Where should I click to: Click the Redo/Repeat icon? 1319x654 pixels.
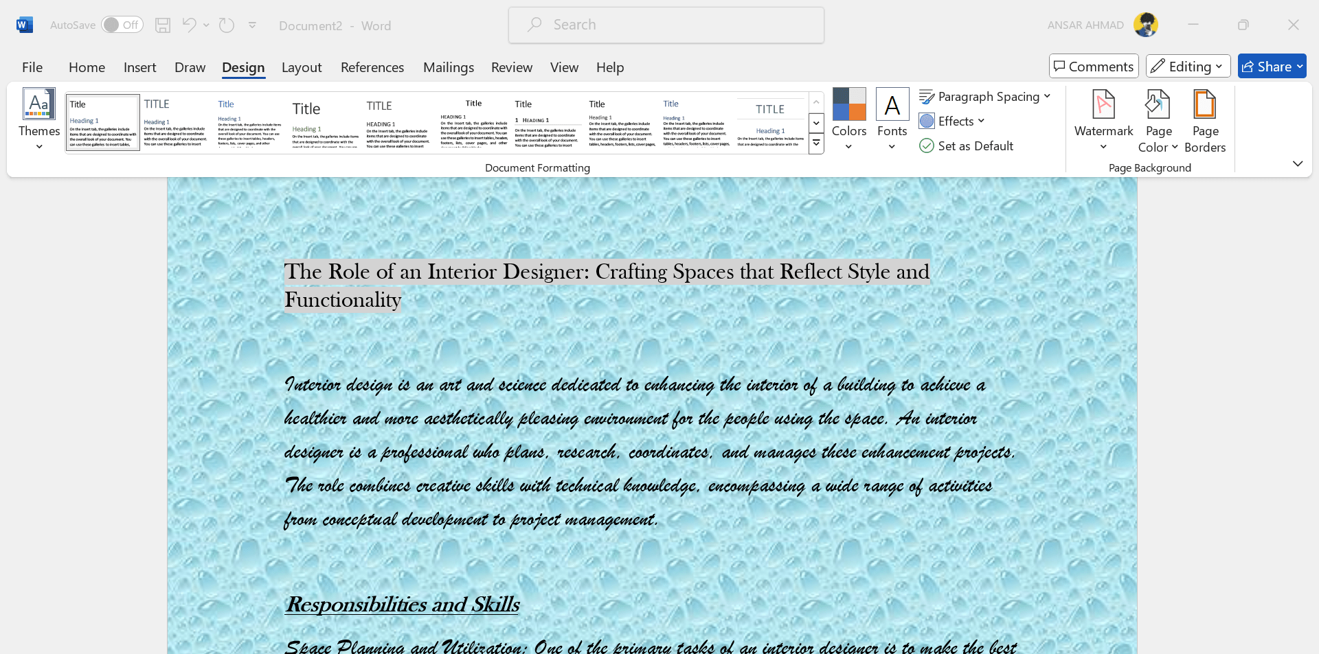click(227, 25)
